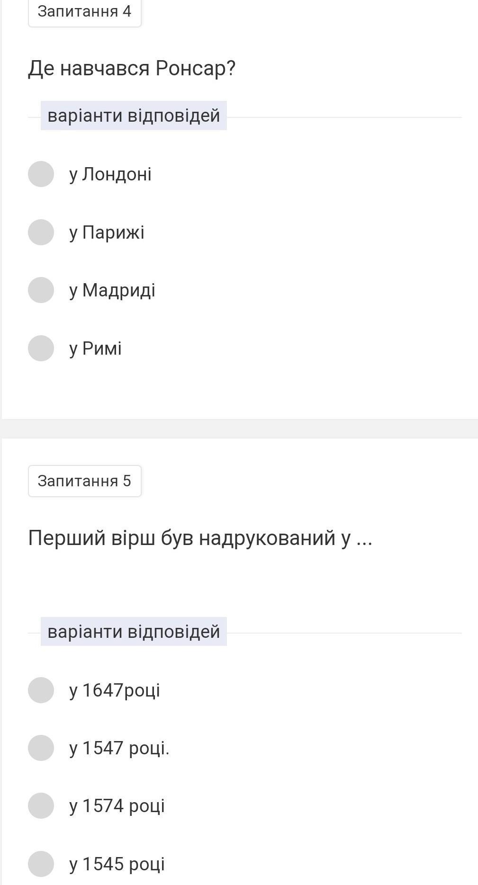This screenshot has height=885, width=478.
Task: Pick the "у Мадриді" answer option
Action: point(41,290)
